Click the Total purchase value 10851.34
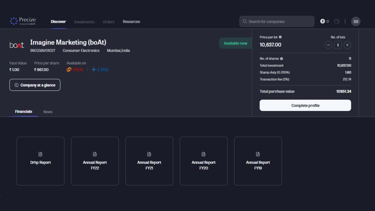 [344, 91]
